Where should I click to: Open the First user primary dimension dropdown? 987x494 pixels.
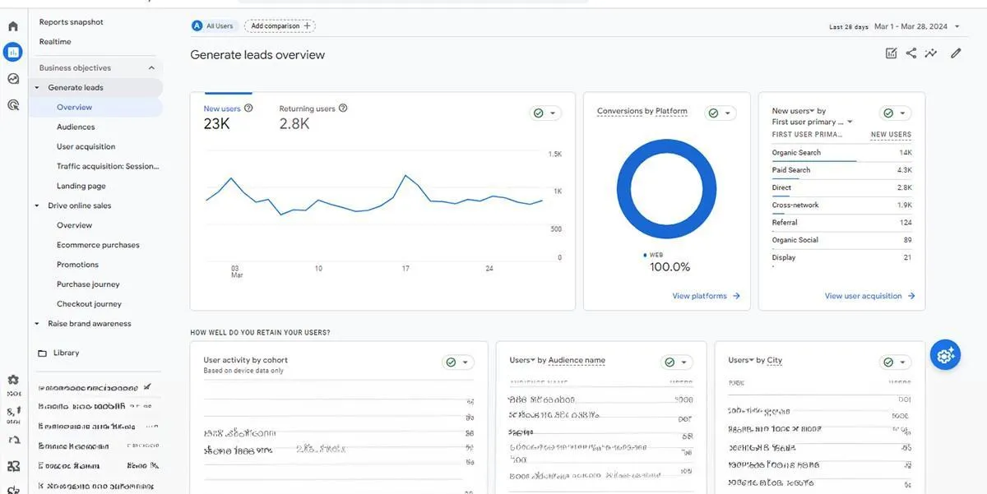click(x=850, y=121)
